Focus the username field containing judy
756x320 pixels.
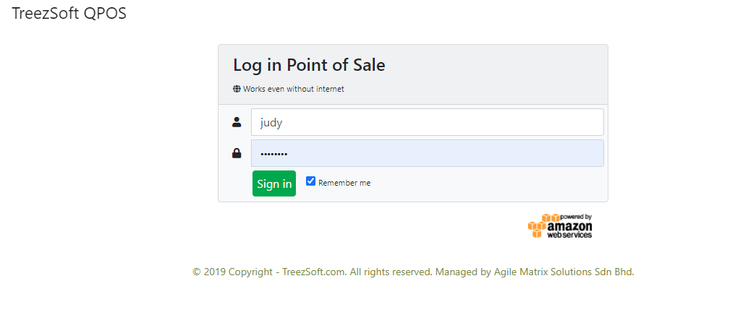click(427, 122)
